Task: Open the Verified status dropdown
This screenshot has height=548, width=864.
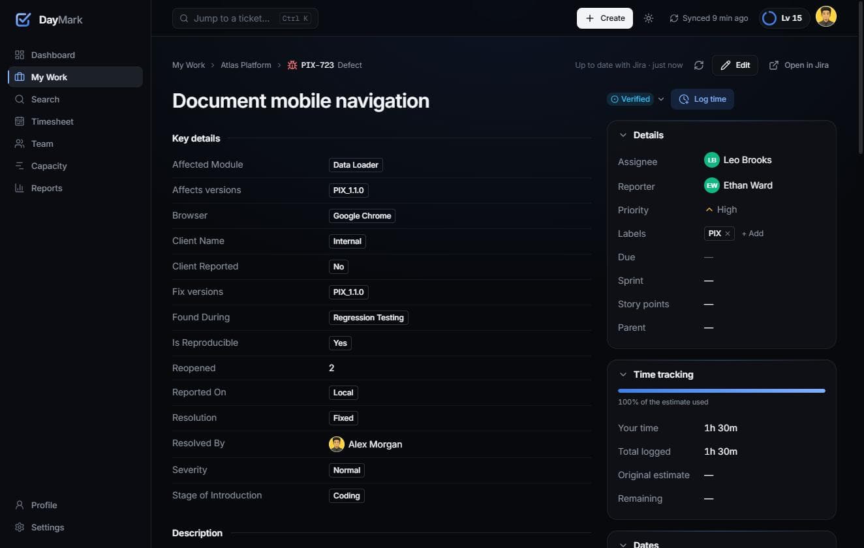Action: (x=661, y=99)
